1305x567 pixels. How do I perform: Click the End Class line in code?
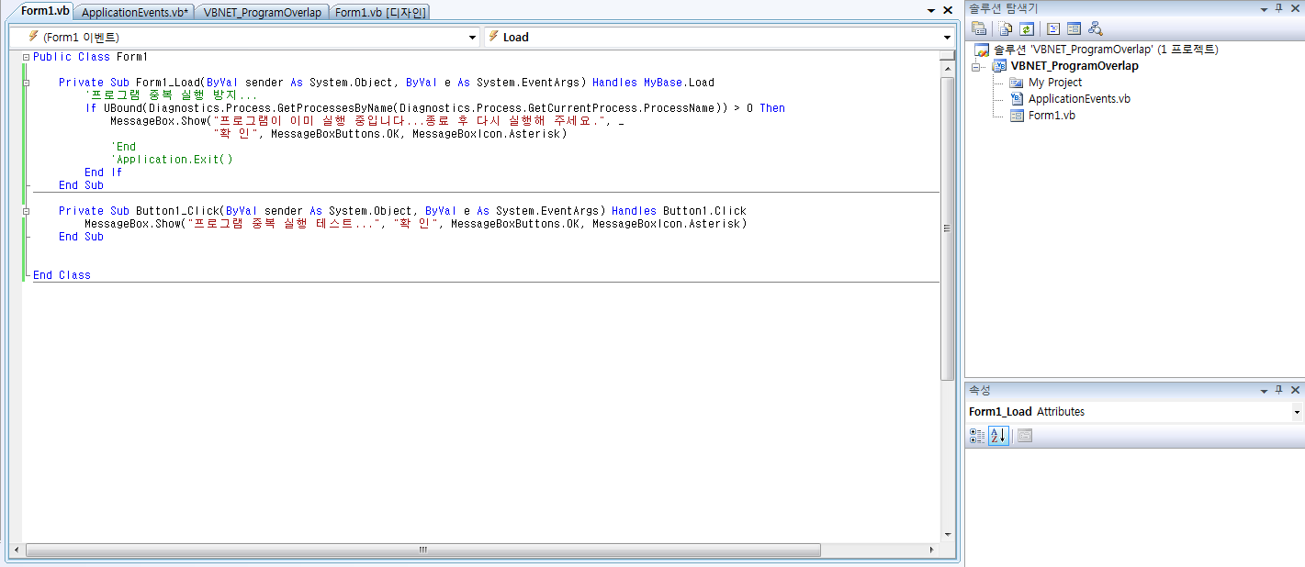[62, 275]
